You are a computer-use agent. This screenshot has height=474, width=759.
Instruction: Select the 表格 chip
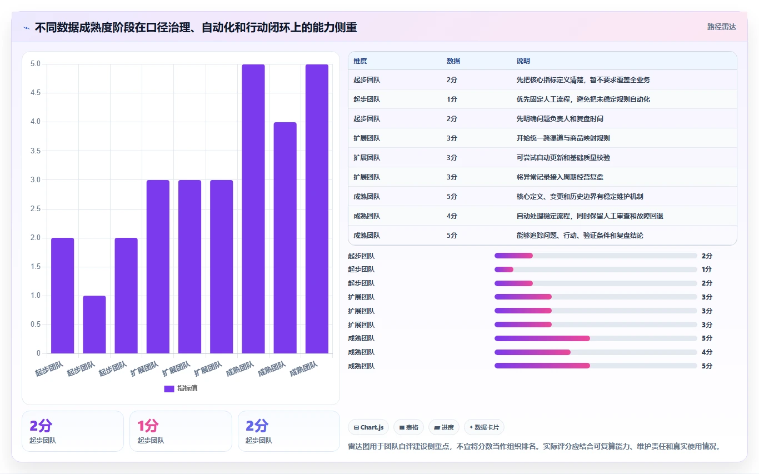(408, 427)
